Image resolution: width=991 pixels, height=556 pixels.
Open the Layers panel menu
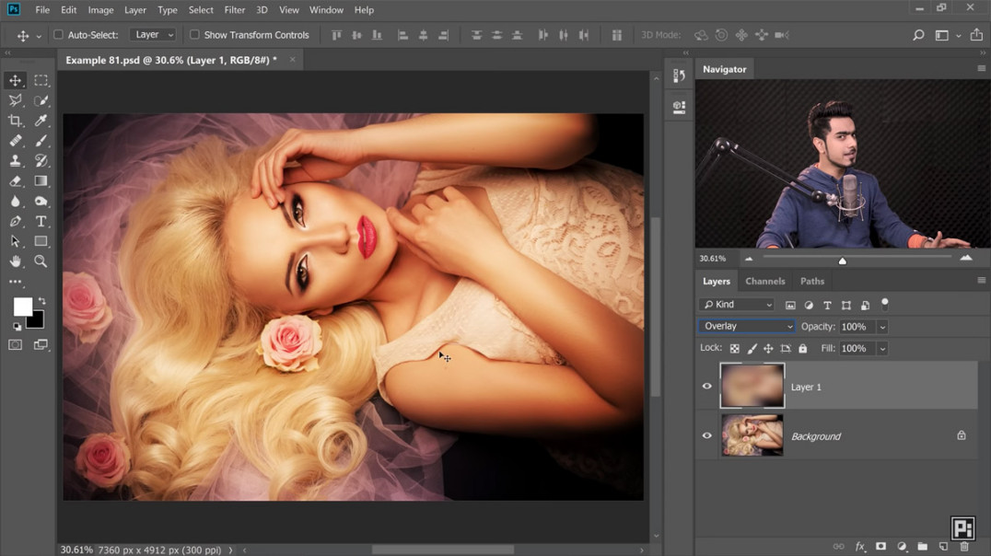981,281
